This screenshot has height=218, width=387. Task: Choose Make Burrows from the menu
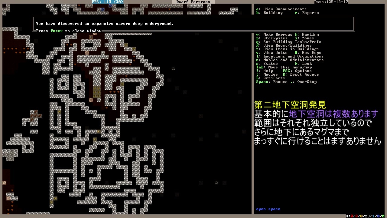pyautogui.click(x=274, y=35)
